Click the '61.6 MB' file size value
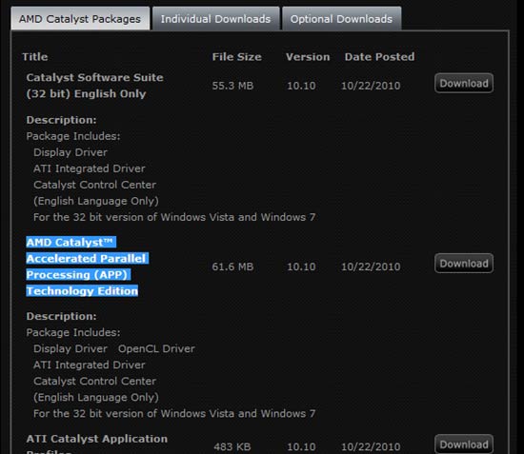Image resolution: width=524 pixels, height=454 pixels. 232,266
